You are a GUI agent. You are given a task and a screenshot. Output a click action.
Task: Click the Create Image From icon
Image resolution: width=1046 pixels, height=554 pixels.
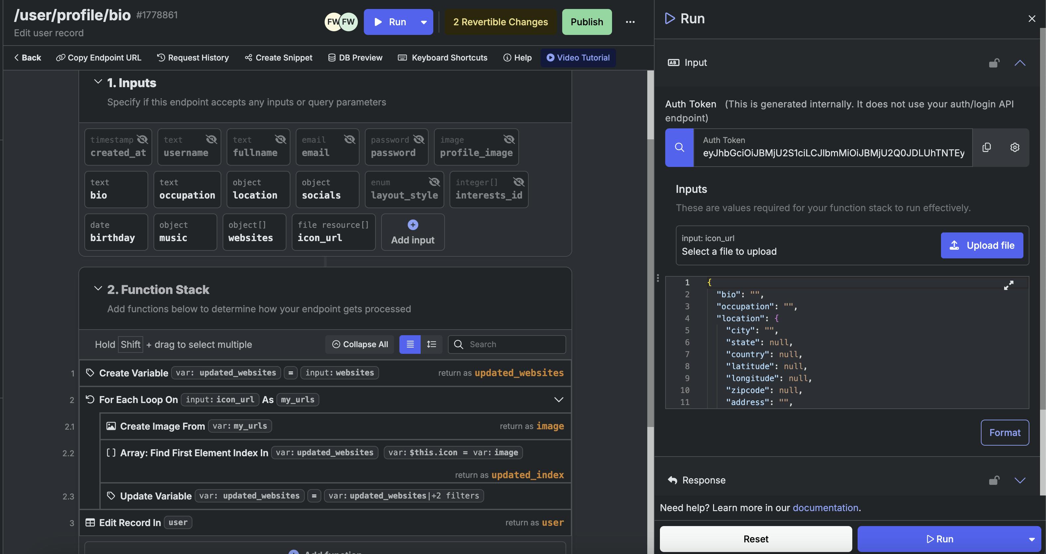click(111, 426)
